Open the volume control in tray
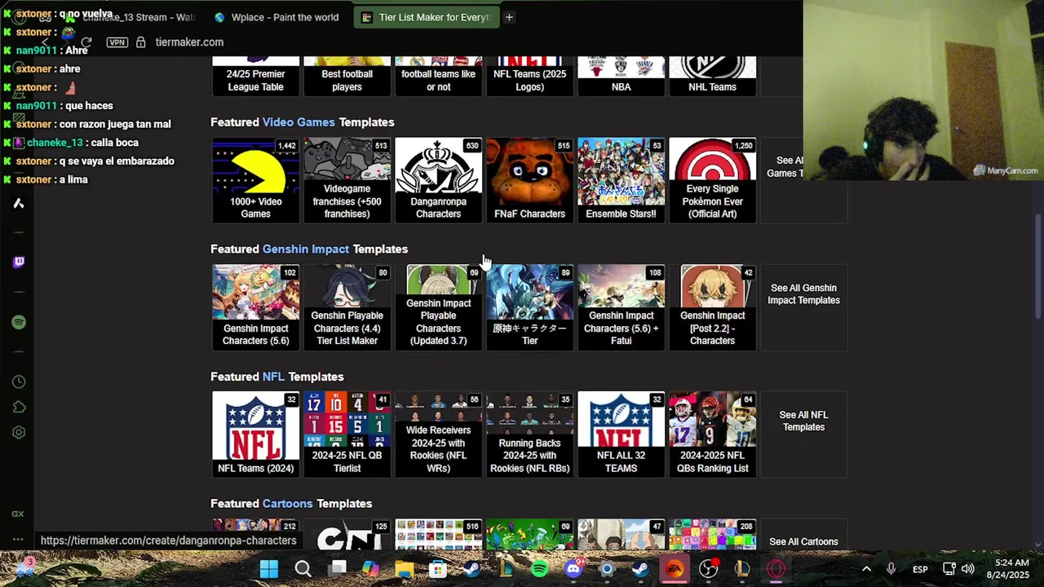Viewport: 1044px width, 587px height. (967, 569)
